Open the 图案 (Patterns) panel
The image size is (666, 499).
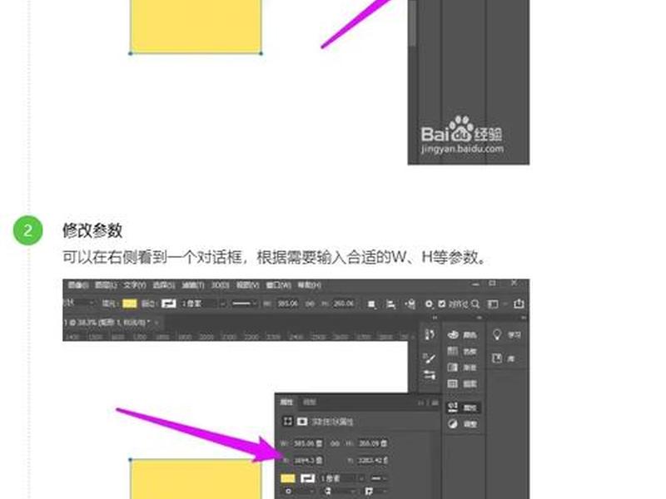463,383
